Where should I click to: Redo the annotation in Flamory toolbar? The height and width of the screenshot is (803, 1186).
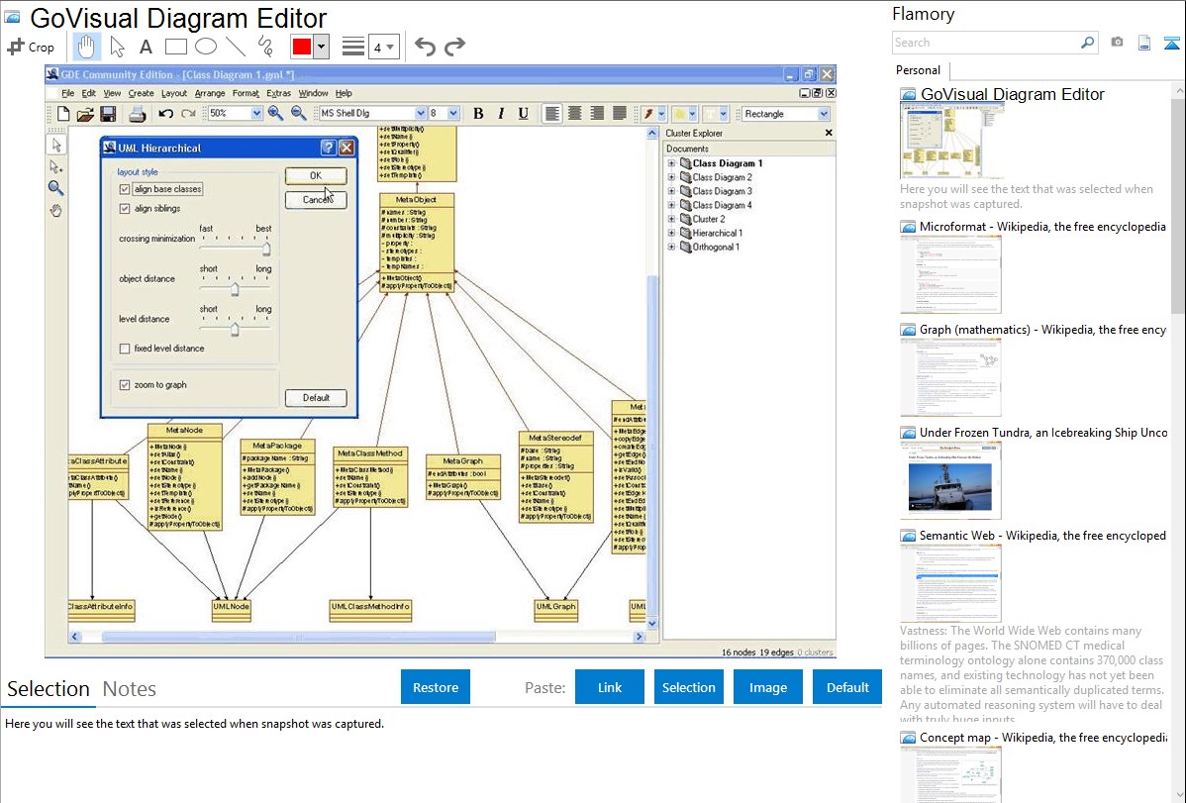[x=454, y=47]
